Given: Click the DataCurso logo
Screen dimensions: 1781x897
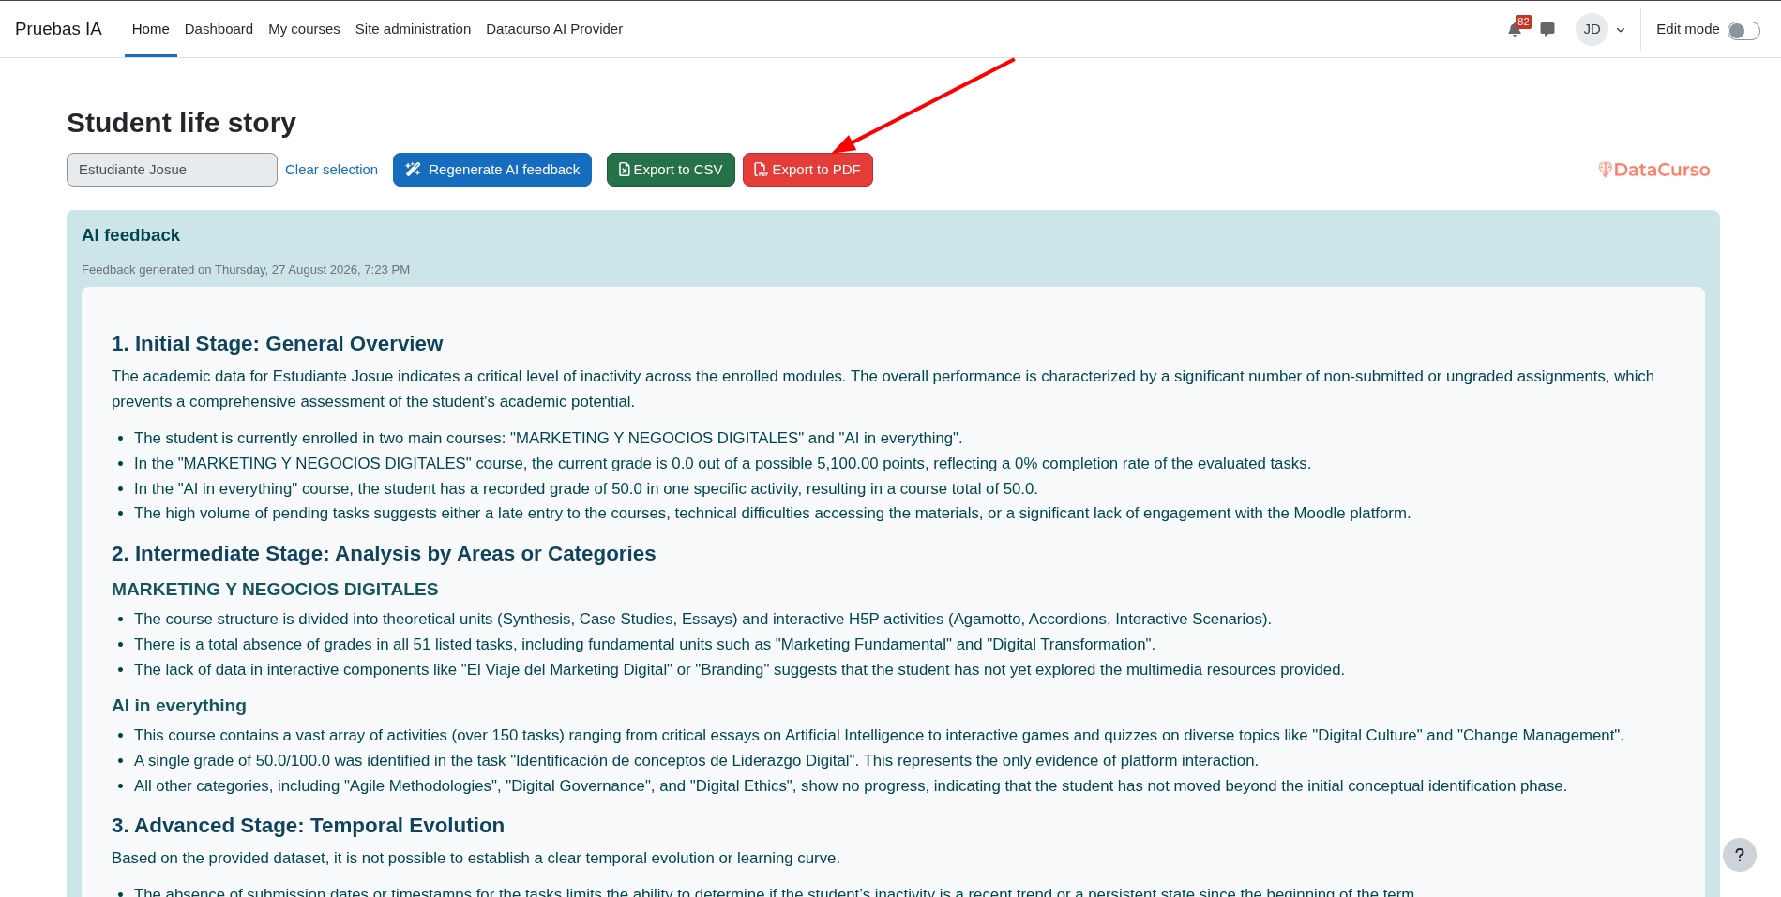Looking at the screenshot, I should tap(1654, 170).
